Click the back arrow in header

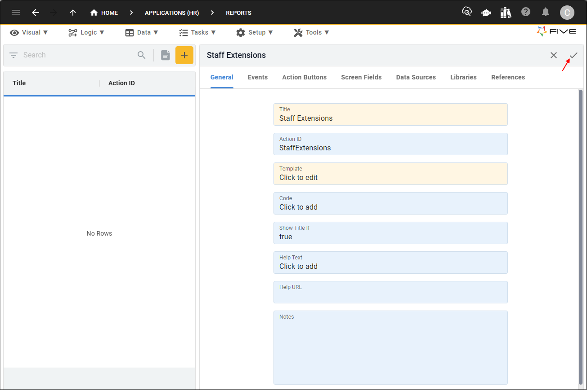click(36, 13)
